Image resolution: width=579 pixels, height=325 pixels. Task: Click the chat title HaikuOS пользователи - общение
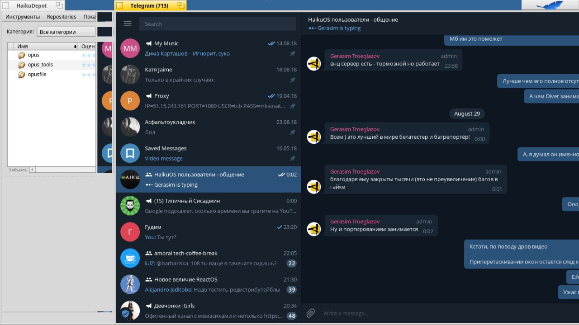[x=353, y=19]
